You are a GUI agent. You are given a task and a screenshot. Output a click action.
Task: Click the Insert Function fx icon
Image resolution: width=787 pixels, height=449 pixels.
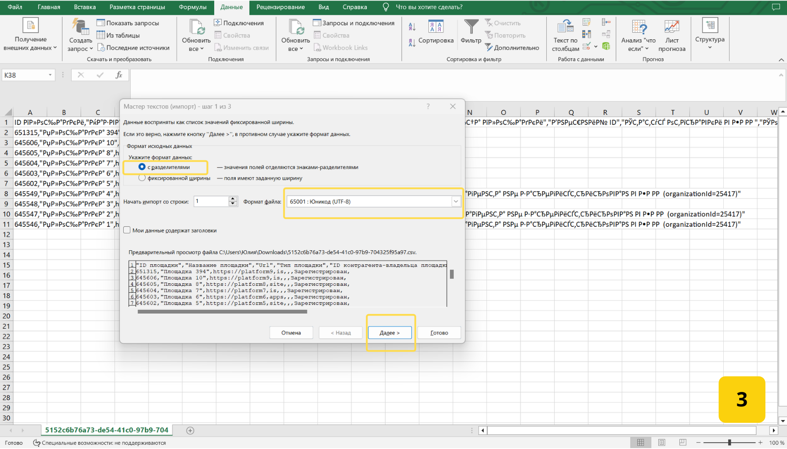[x=119, y=75]
